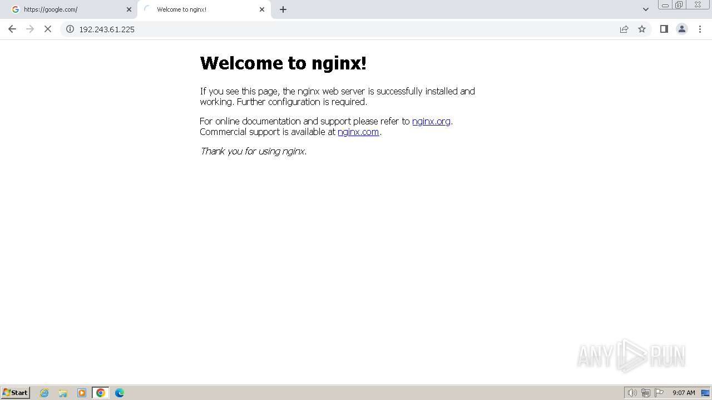Screen dimensions: 712x400
Task: Restore down the Chrome window
Action: pos(679,5)
